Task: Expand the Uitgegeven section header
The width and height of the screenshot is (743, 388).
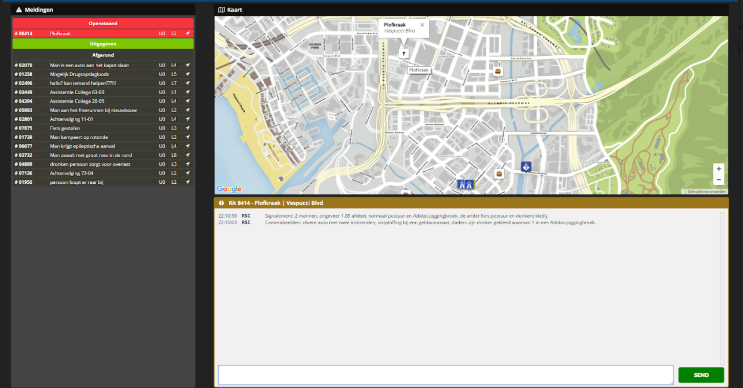Action: click(103, 44)
